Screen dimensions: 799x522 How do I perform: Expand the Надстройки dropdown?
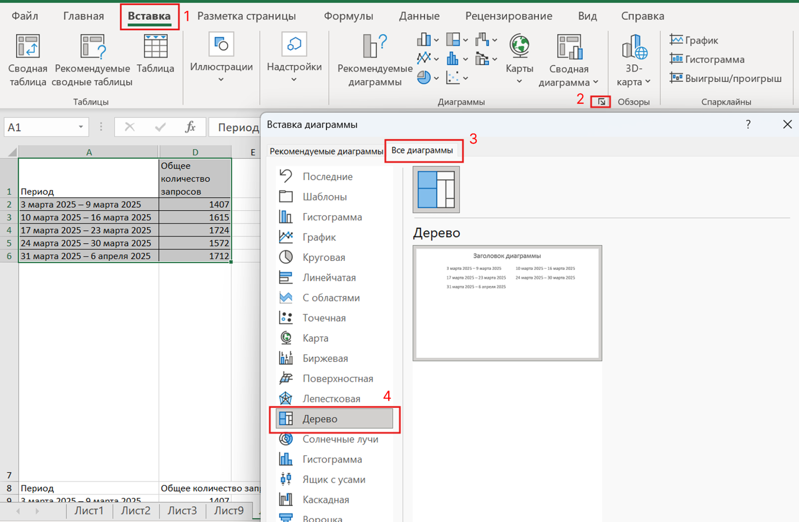point(294,80)
